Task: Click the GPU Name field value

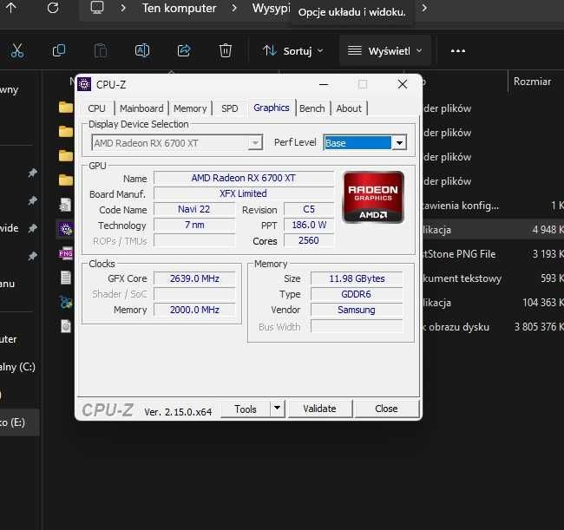Action: 244,178
